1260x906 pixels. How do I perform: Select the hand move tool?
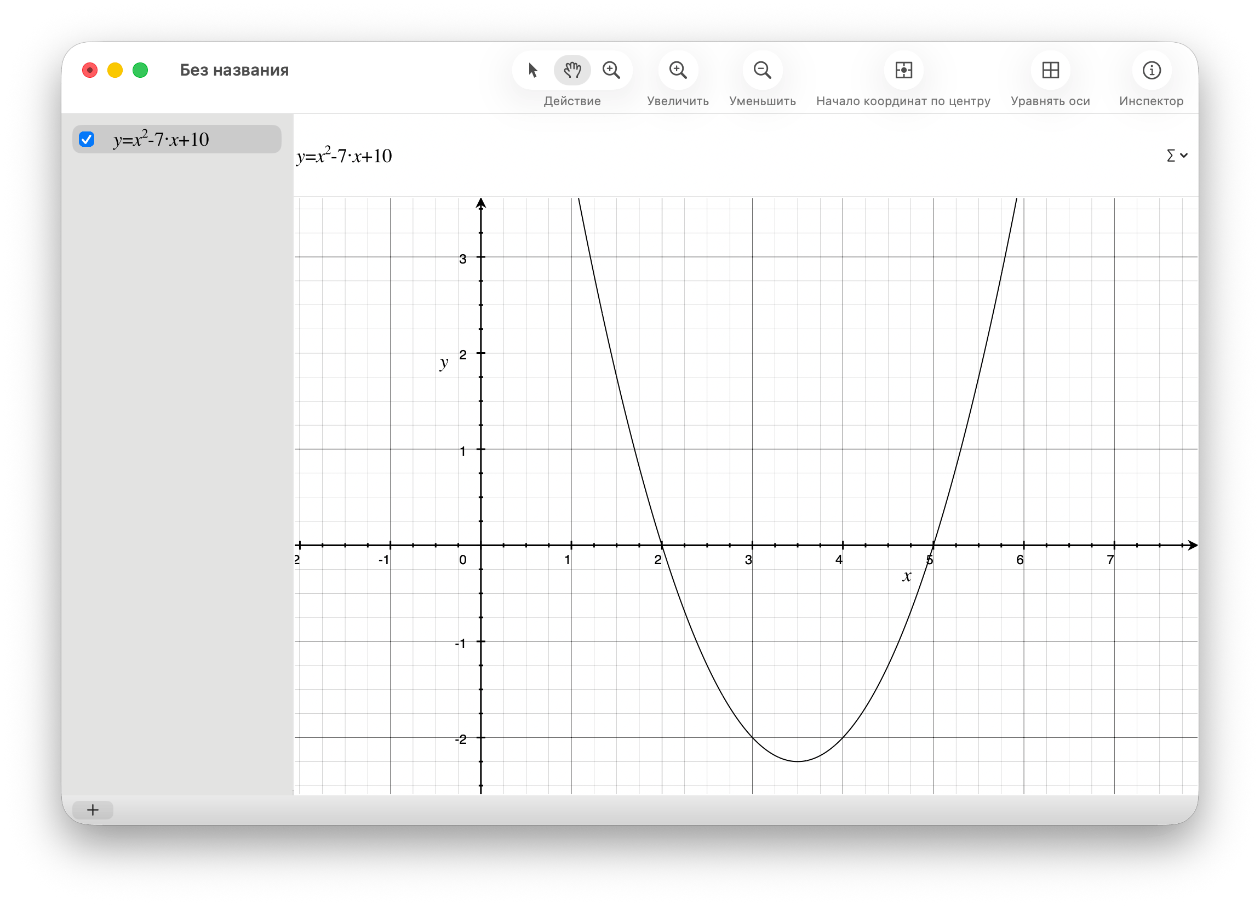click(572, 70)
